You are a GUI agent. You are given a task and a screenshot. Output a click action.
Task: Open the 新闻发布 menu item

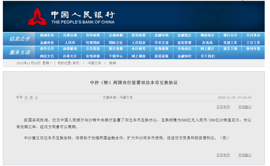point(47,35)
